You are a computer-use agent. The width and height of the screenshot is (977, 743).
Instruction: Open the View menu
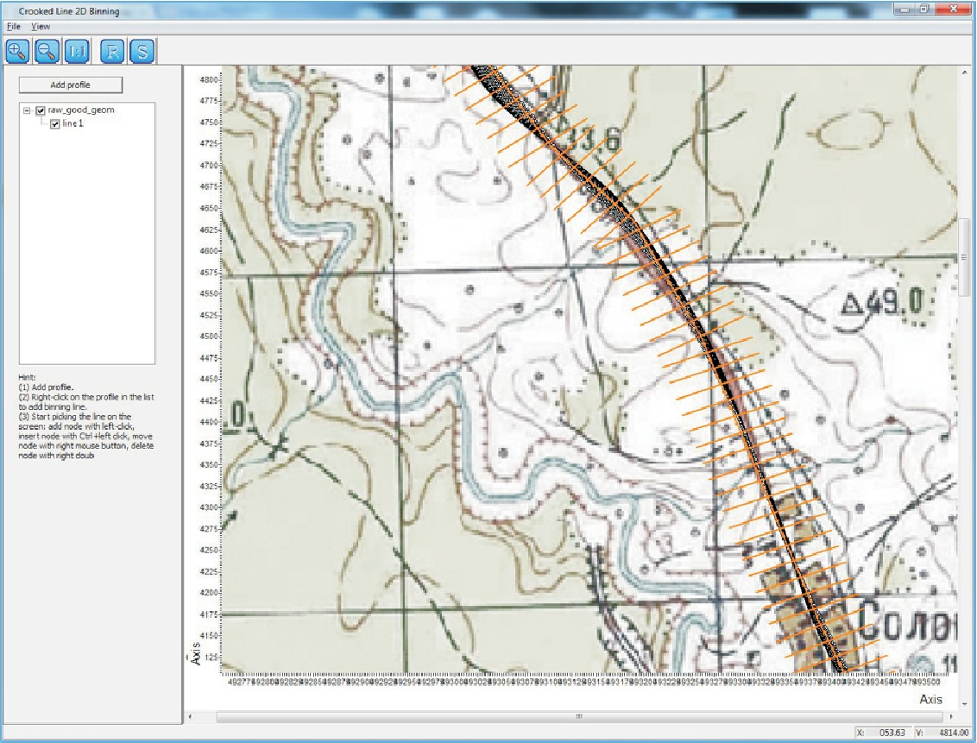pos(41,26)
